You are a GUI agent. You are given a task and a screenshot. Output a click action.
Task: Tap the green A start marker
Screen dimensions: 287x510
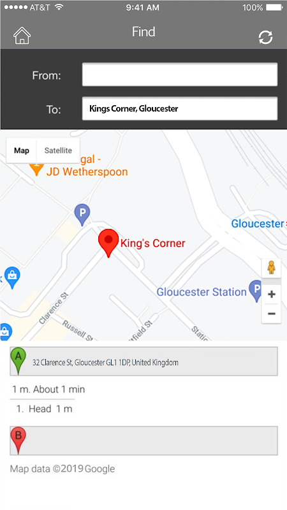click(18, 361)
